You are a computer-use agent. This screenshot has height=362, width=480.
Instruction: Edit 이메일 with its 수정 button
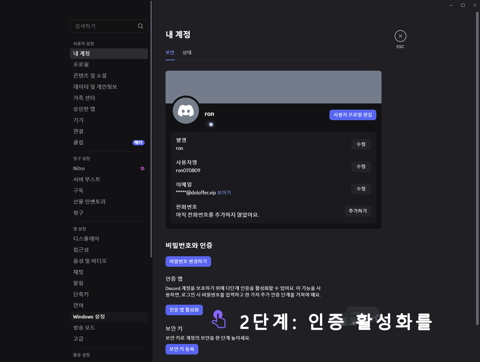[361, 189]
